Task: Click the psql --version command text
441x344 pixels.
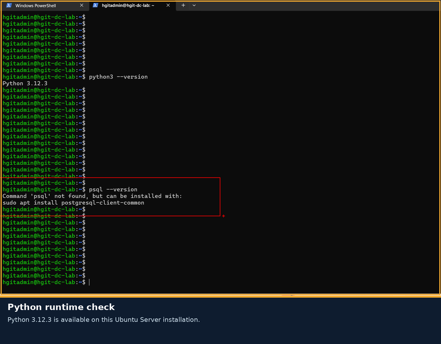Action: pyautogui.click(x=113, y=189)
